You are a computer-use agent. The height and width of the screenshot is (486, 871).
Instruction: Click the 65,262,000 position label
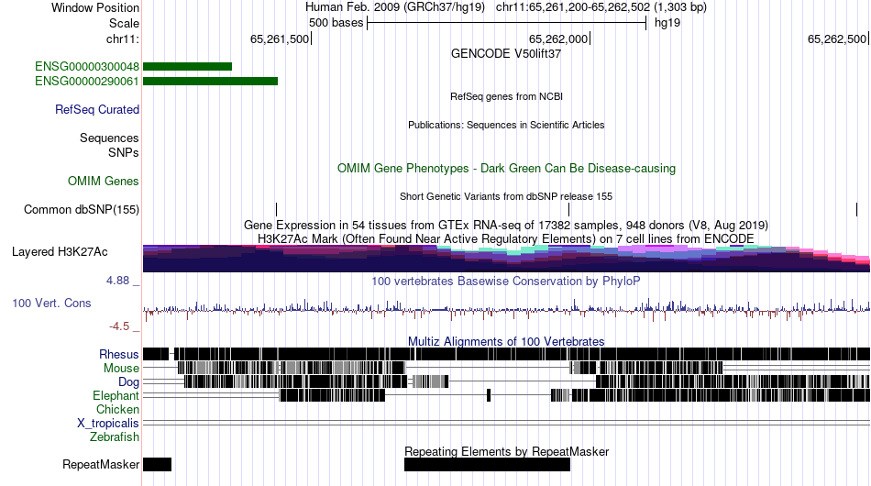(557, 39)
